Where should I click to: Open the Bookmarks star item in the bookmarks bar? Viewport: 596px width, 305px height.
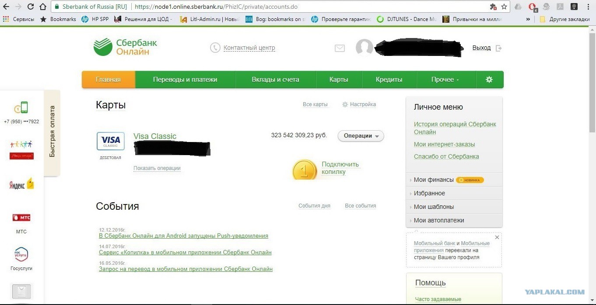(x=58, y=19)
